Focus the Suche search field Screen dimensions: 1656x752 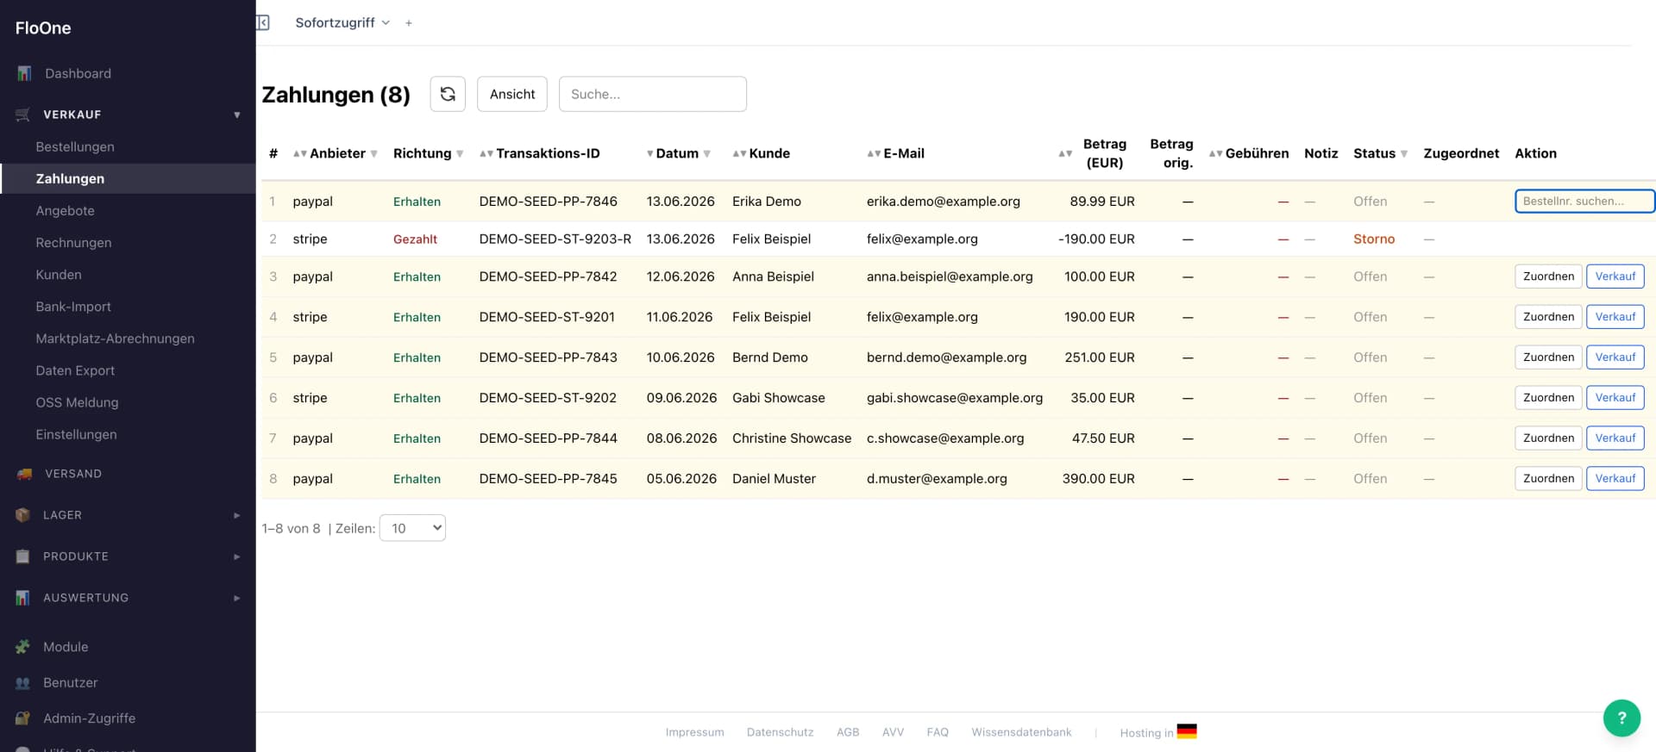point(653,94)
